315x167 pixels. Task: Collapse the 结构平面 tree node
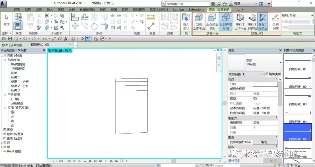point(5,60)
